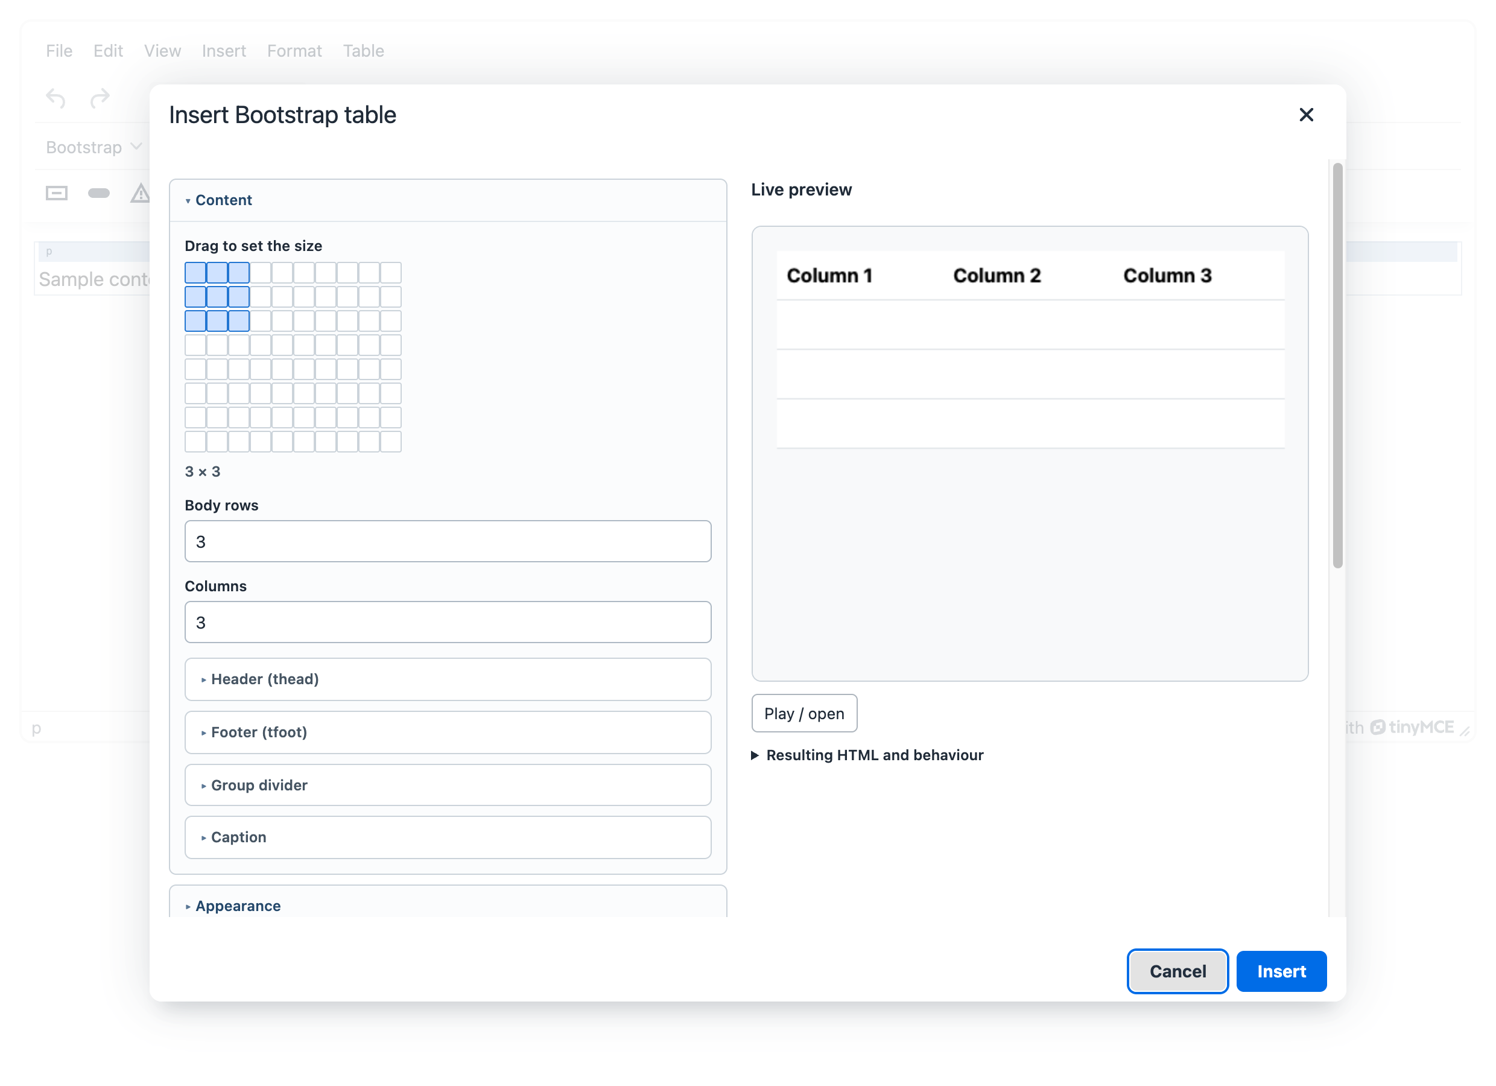
Task: Collapse the Content section
Action: point(448,200)
